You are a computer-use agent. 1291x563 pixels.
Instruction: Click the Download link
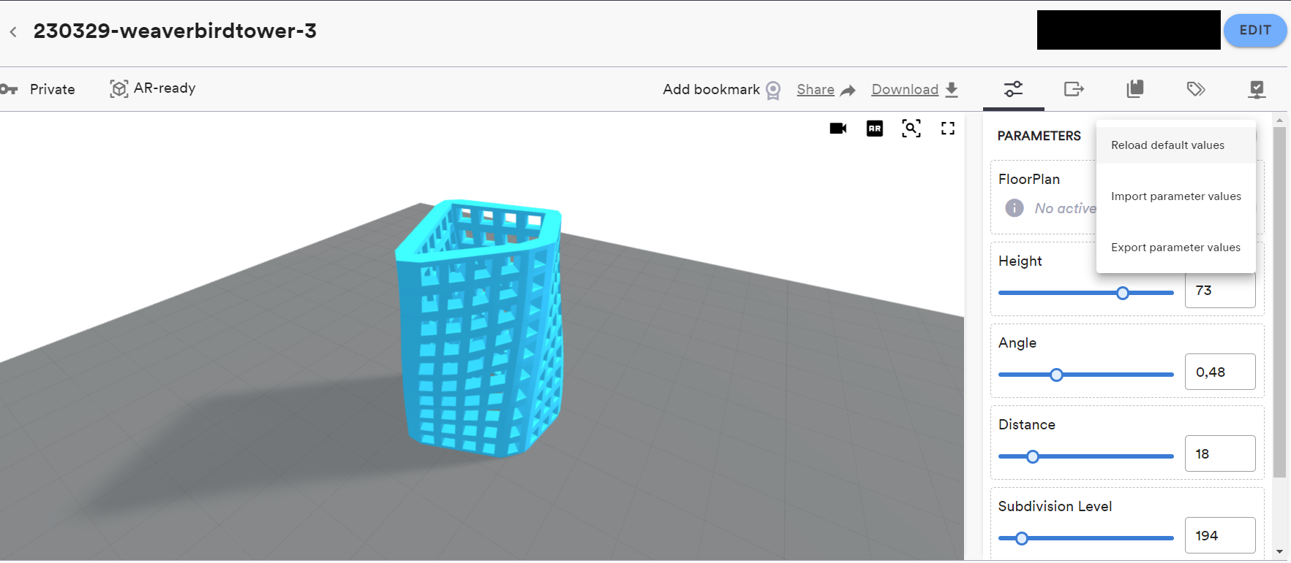click(905, 89)
